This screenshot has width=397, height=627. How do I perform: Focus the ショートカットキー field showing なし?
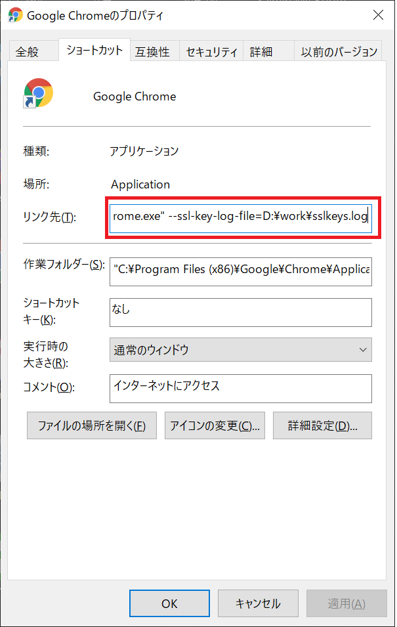tap(241, 313)
